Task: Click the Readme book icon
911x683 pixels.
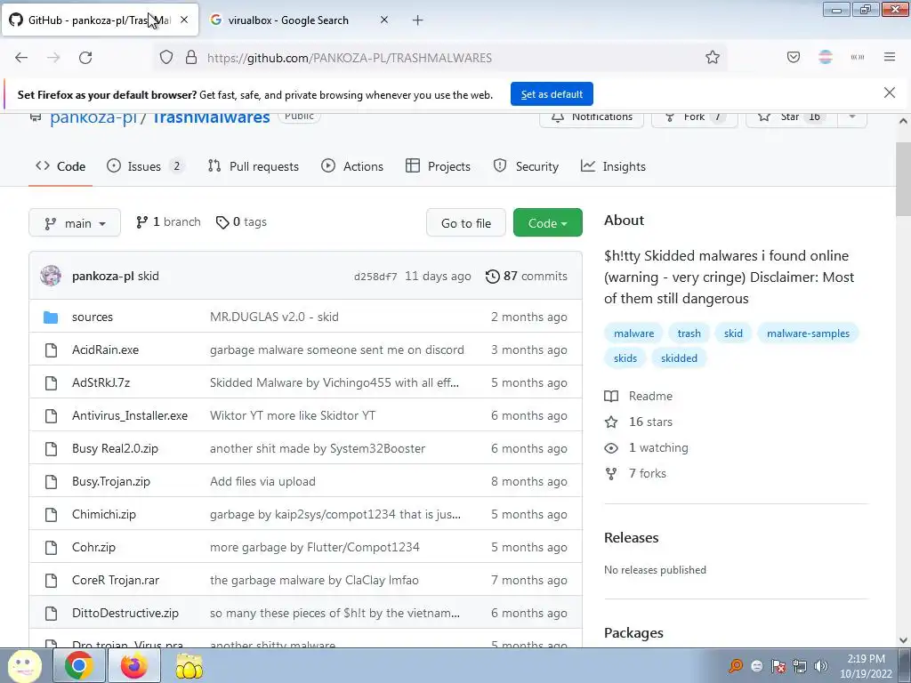Action: (611, 396)
